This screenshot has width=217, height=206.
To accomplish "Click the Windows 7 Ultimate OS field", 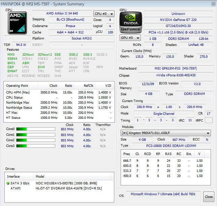I will [x=163, y=196].
